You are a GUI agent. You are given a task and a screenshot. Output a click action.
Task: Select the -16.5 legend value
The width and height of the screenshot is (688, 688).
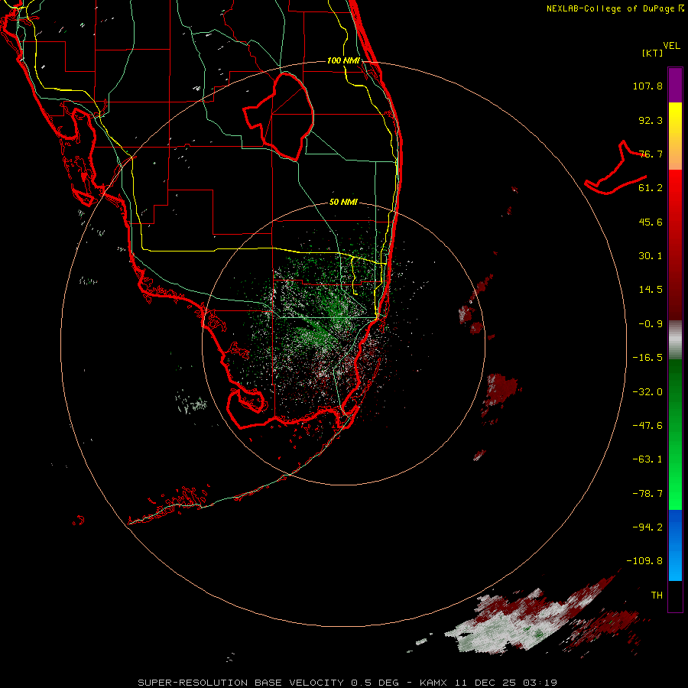[647, 358]
